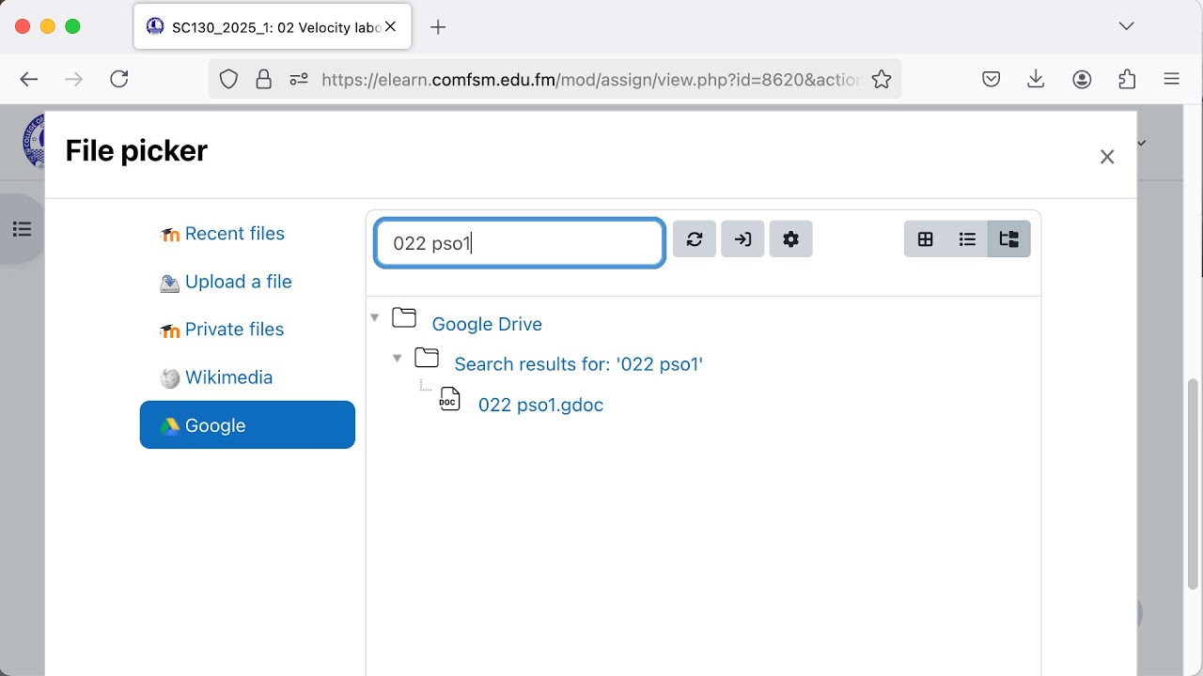This screenshot has height=676, width=1203.
Task: Open Pocket save icon
Action: [991, 80]
